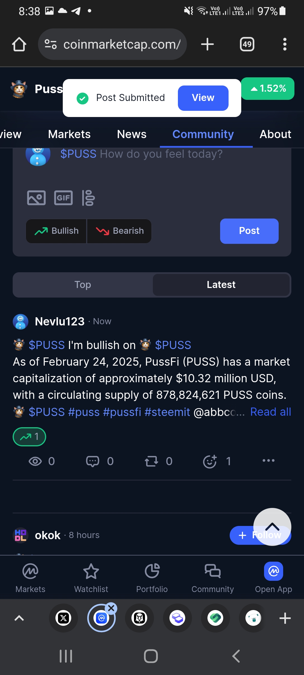The width and height of the screenshot is (304, 675).
Task: Switch feed to the Top option
Action: point(83,285)
